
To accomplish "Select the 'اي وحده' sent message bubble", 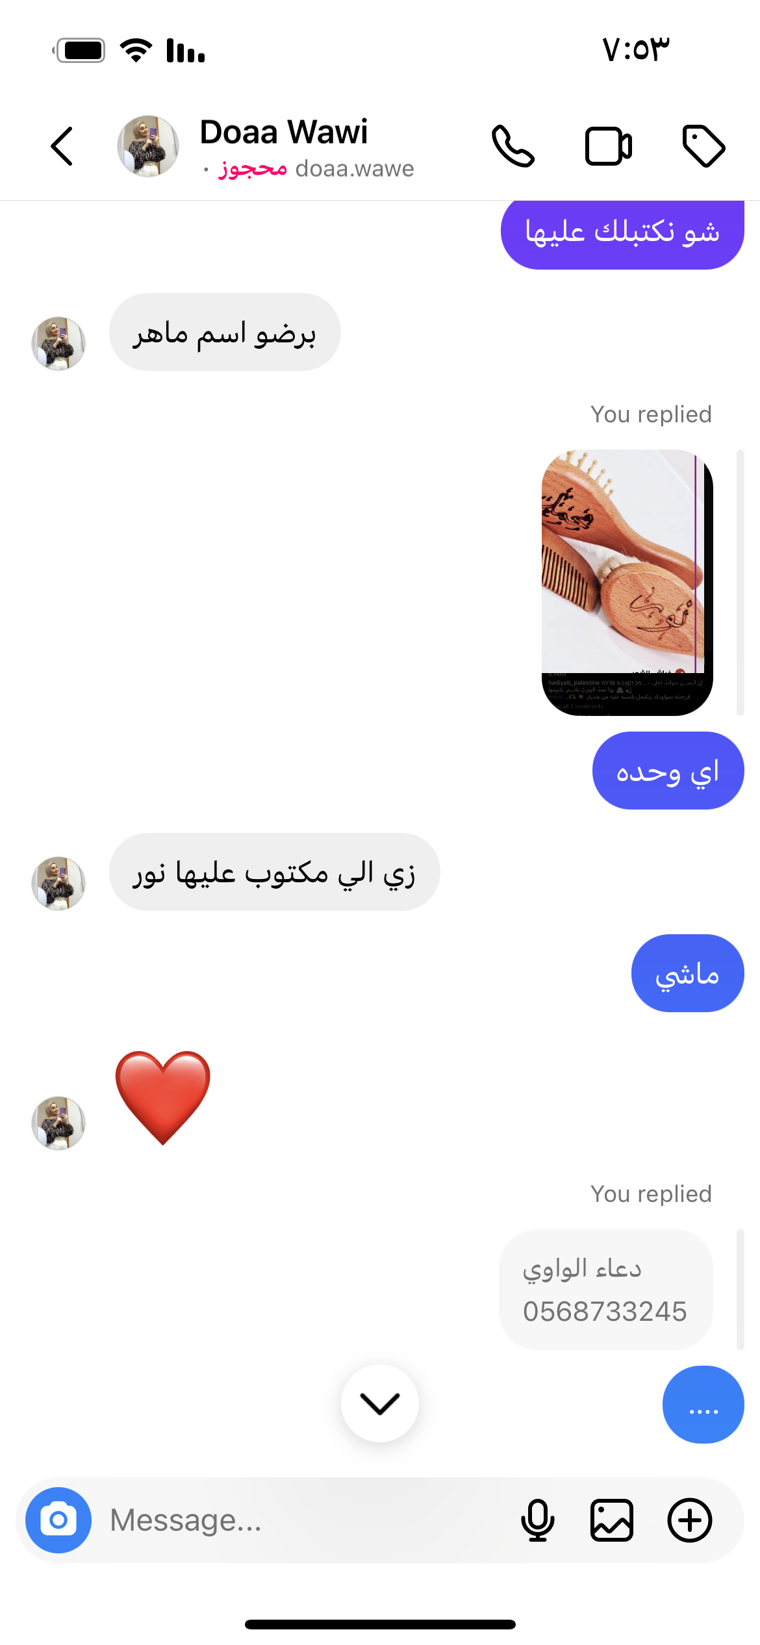I will coord(668,771).
